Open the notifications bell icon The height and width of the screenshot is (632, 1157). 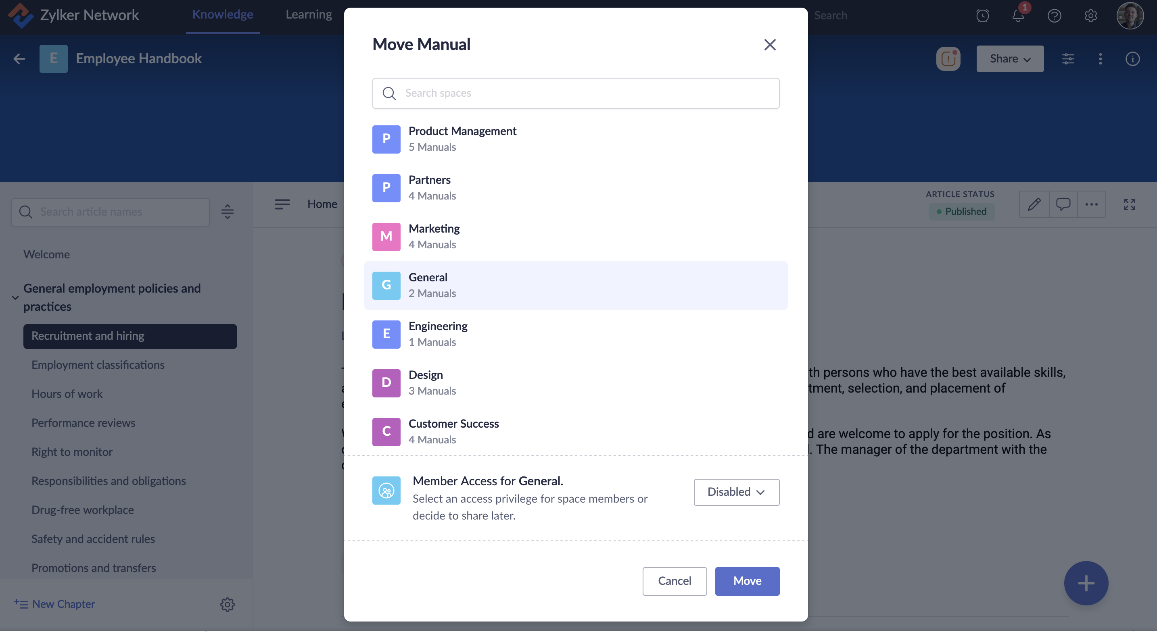pos(1018,16)
